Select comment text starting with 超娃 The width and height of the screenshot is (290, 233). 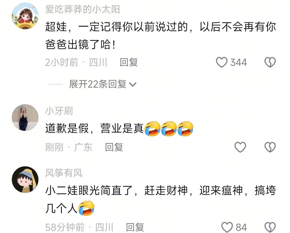click(160, 35)
